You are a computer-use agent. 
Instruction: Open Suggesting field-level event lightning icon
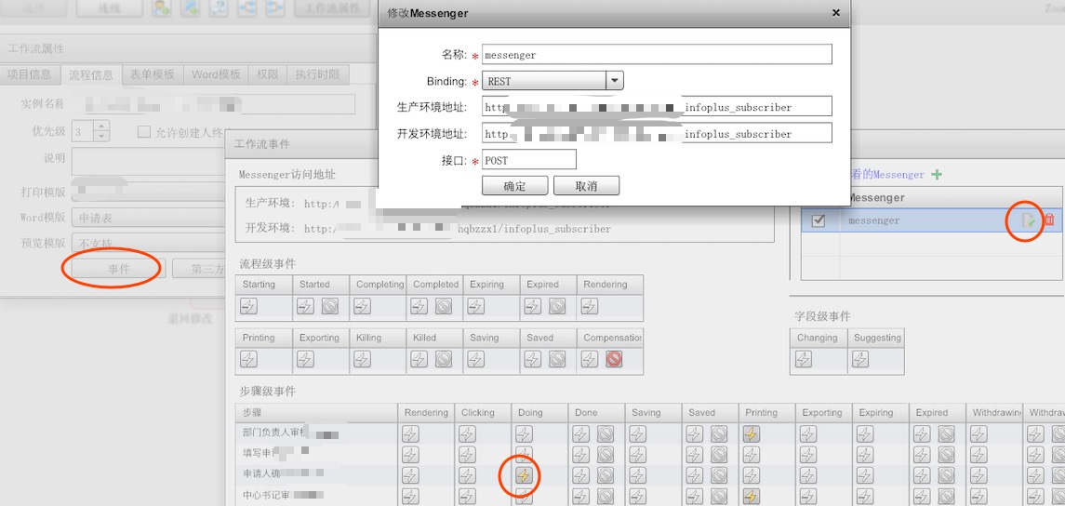coord(860,359)
